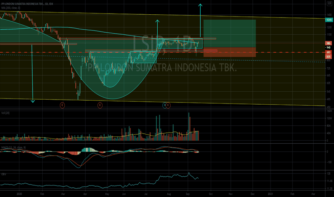Click the Apr date axis label

pos(85,194)
